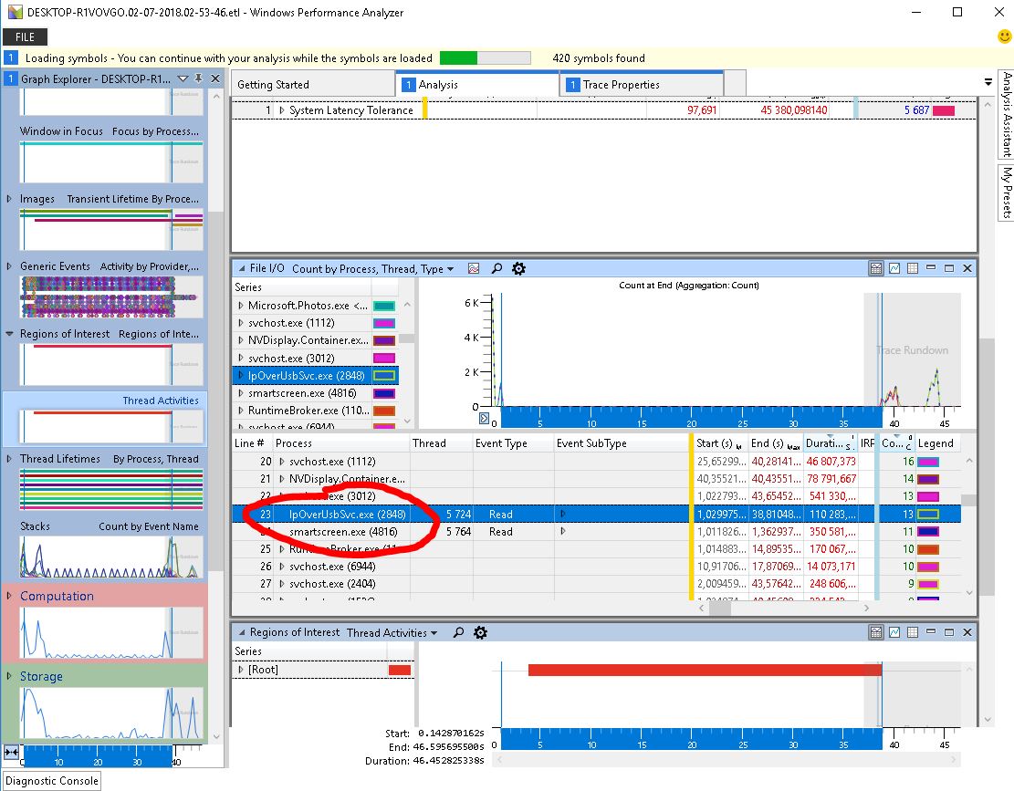Click Microsoft.Photos.exe series color swatch
1014x791 pixels.
(x=384, y=306)
